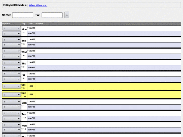183x137 pixels.
Task: Click the Wed 7/13 day cell
Action: tap(24, 127)
